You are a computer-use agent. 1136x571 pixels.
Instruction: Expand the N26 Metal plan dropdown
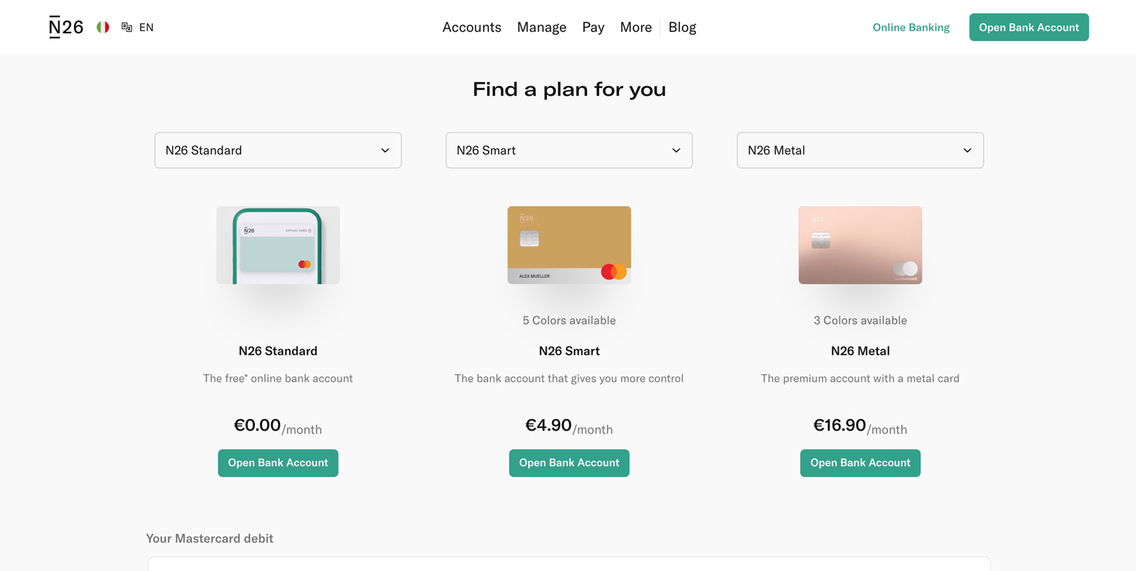tap(860, 150)
